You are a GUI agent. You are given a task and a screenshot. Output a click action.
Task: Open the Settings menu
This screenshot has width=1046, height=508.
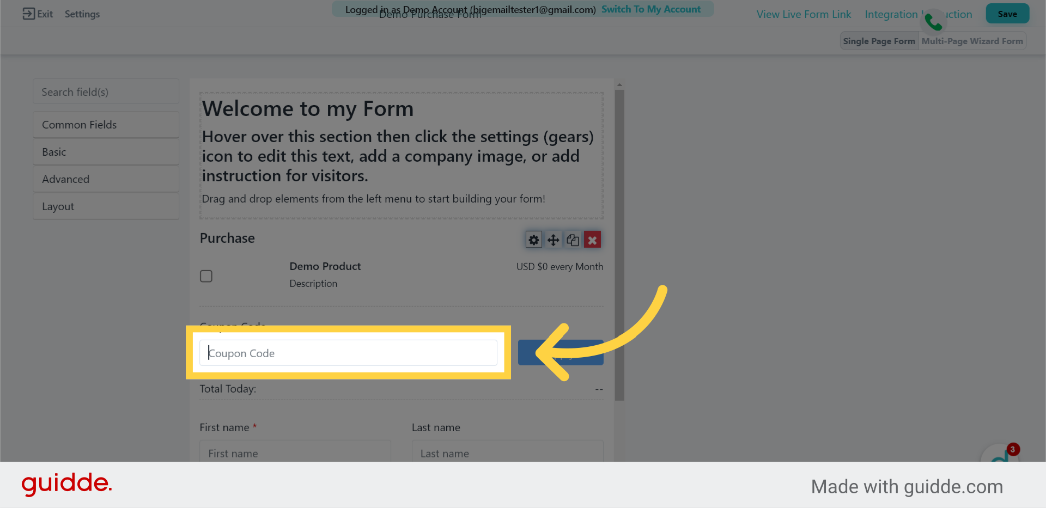(x=82, y=14)
